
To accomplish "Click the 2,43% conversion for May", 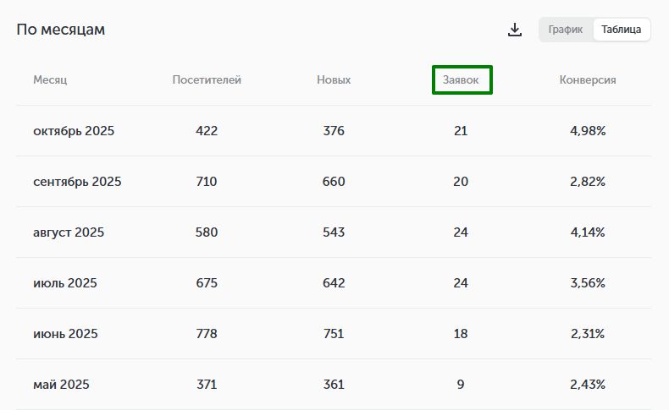I will [x=588, y=385].
